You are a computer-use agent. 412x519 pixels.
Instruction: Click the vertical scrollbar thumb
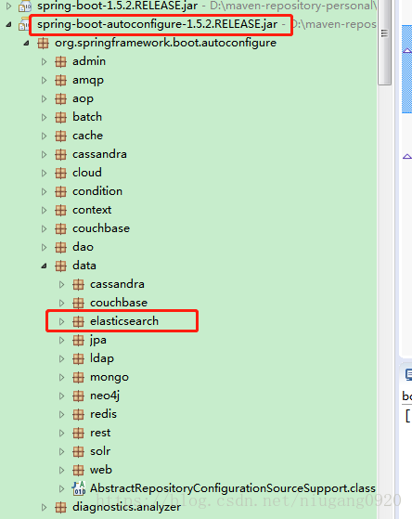click(x=384, y=43)
